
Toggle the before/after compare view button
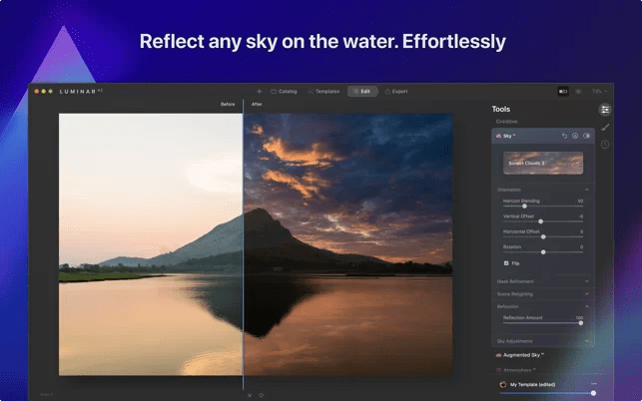click(x=563, y=91)
